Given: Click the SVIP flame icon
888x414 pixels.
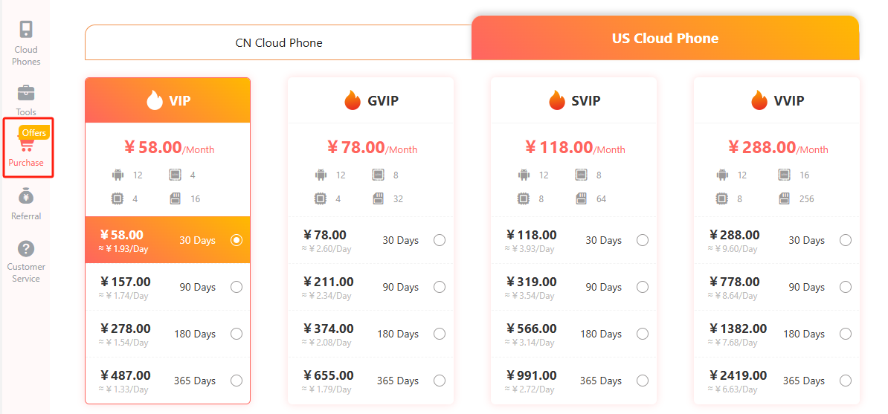Looking at the screenshot, I should [557, 101].
